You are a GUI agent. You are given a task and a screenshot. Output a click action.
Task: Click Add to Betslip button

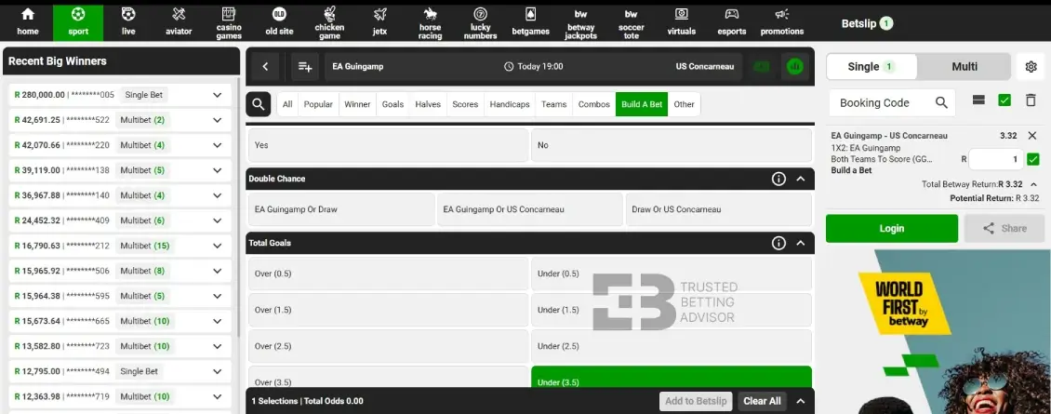(x=696, y=401)
